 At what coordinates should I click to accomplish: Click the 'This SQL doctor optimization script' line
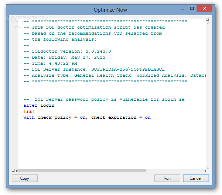(94, 27)
